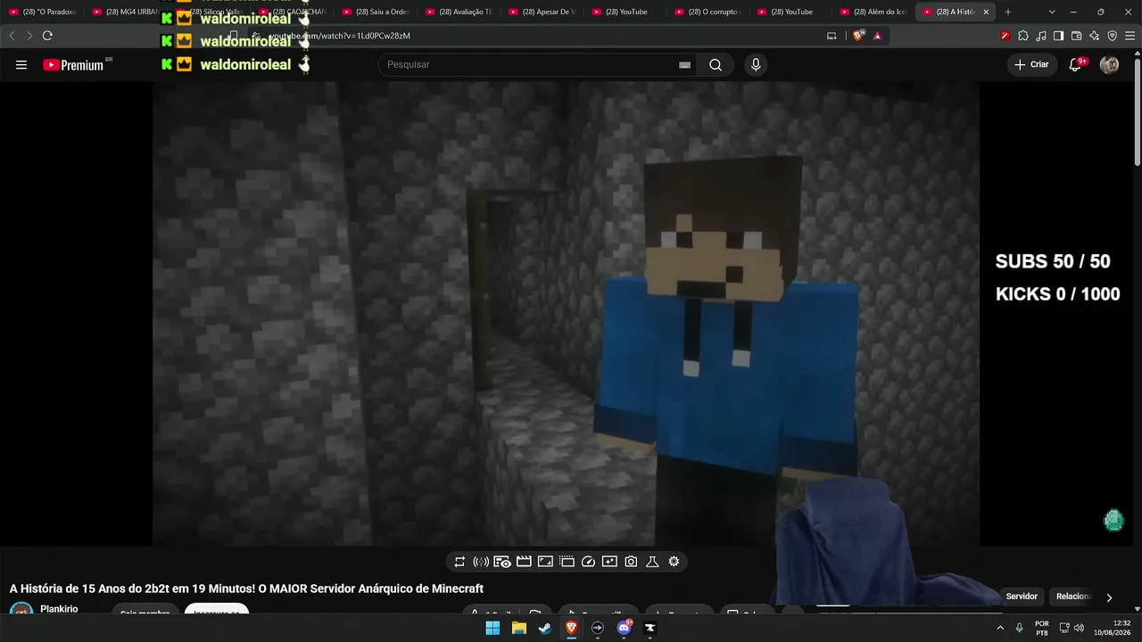Close the active "A História" tab
This screenshot has height=642, width=1142.
click(987, 12)
